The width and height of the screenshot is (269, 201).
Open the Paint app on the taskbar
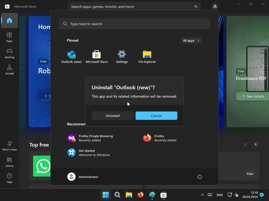pyautogui.click(x=152, y=195)
